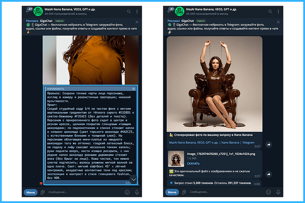305x203 pixels.
Task: Go back via the arrow in the left chat
Action: (27, 12)
